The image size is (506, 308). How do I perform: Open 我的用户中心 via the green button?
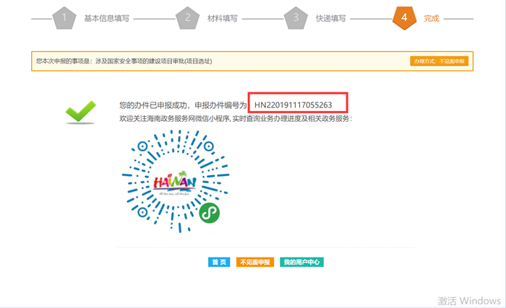[x=301, y=263]
